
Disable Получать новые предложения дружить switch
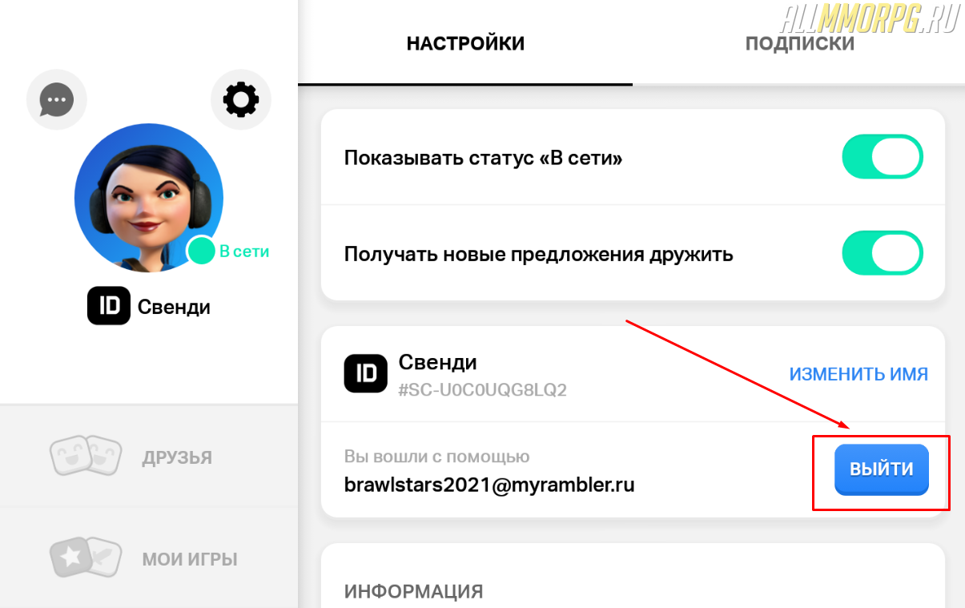[882, 255]
